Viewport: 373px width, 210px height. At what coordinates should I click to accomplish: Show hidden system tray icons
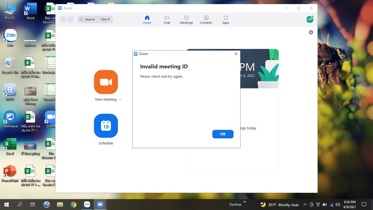[305, 204]
